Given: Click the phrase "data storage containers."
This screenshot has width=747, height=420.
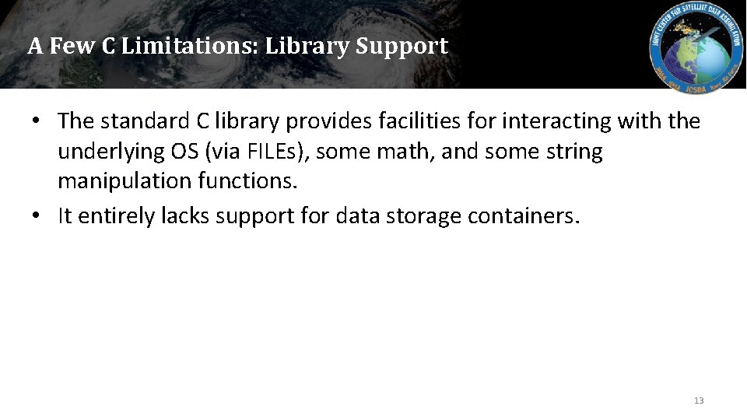Looking at the screenshot, I should point(458,215).
